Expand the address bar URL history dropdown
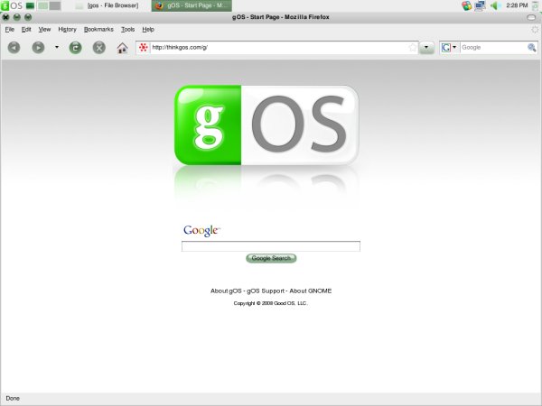 426,47
